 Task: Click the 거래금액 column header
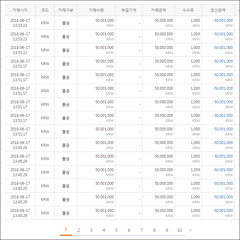(x=159, y=10)
